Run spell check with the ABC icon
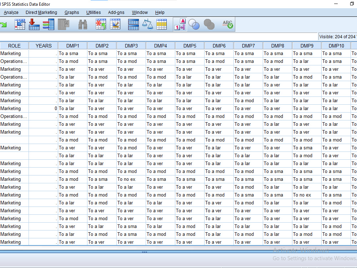Image resolution: width=357 pixels, height=268 pixels. 227,25
